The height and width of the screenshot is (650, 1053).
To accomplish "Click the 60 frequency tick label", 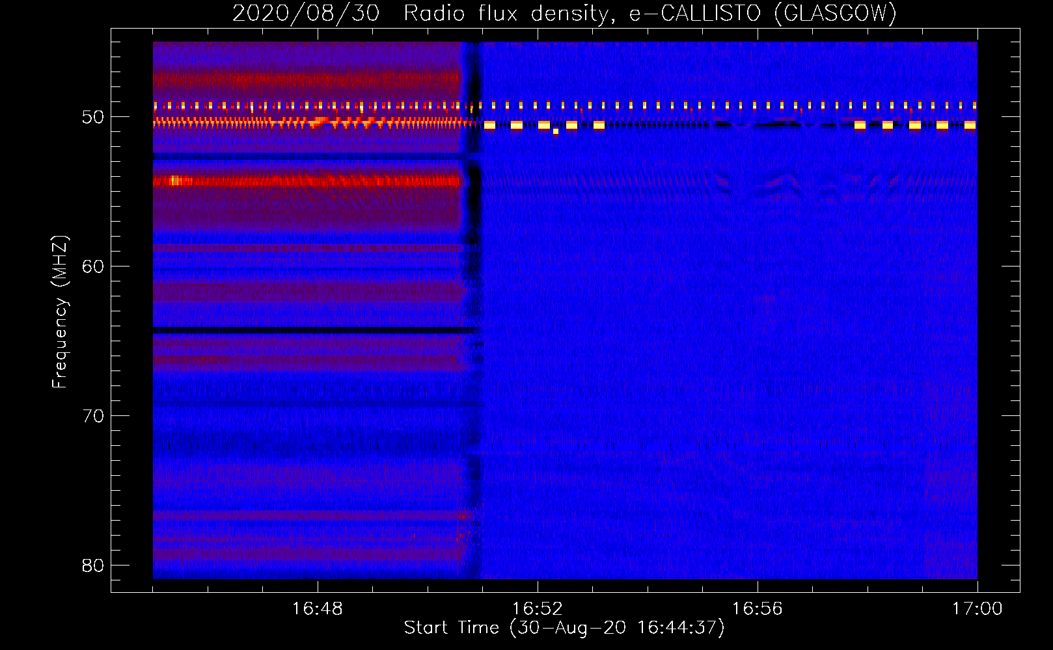I will pyautogui.click(x=93, y=266).
